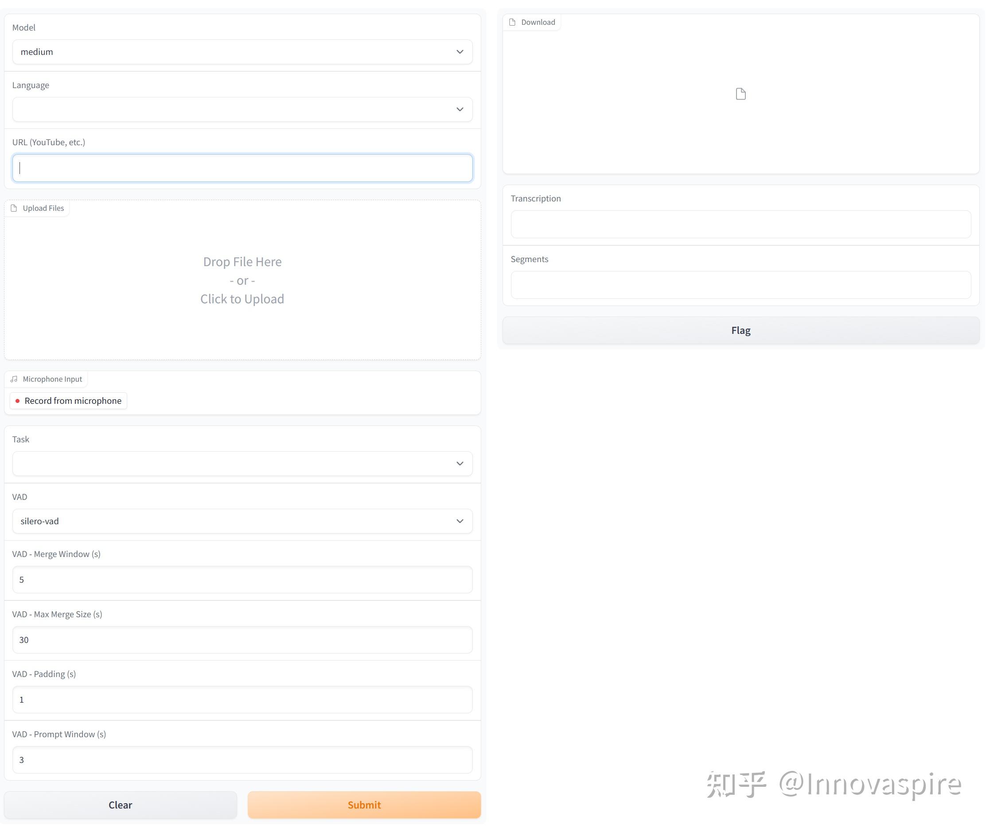This screenshot has height=828, width=986.
Task: Click the Model dropdown chevron icon
Action: pyautogui.click(x=460, y=52)
